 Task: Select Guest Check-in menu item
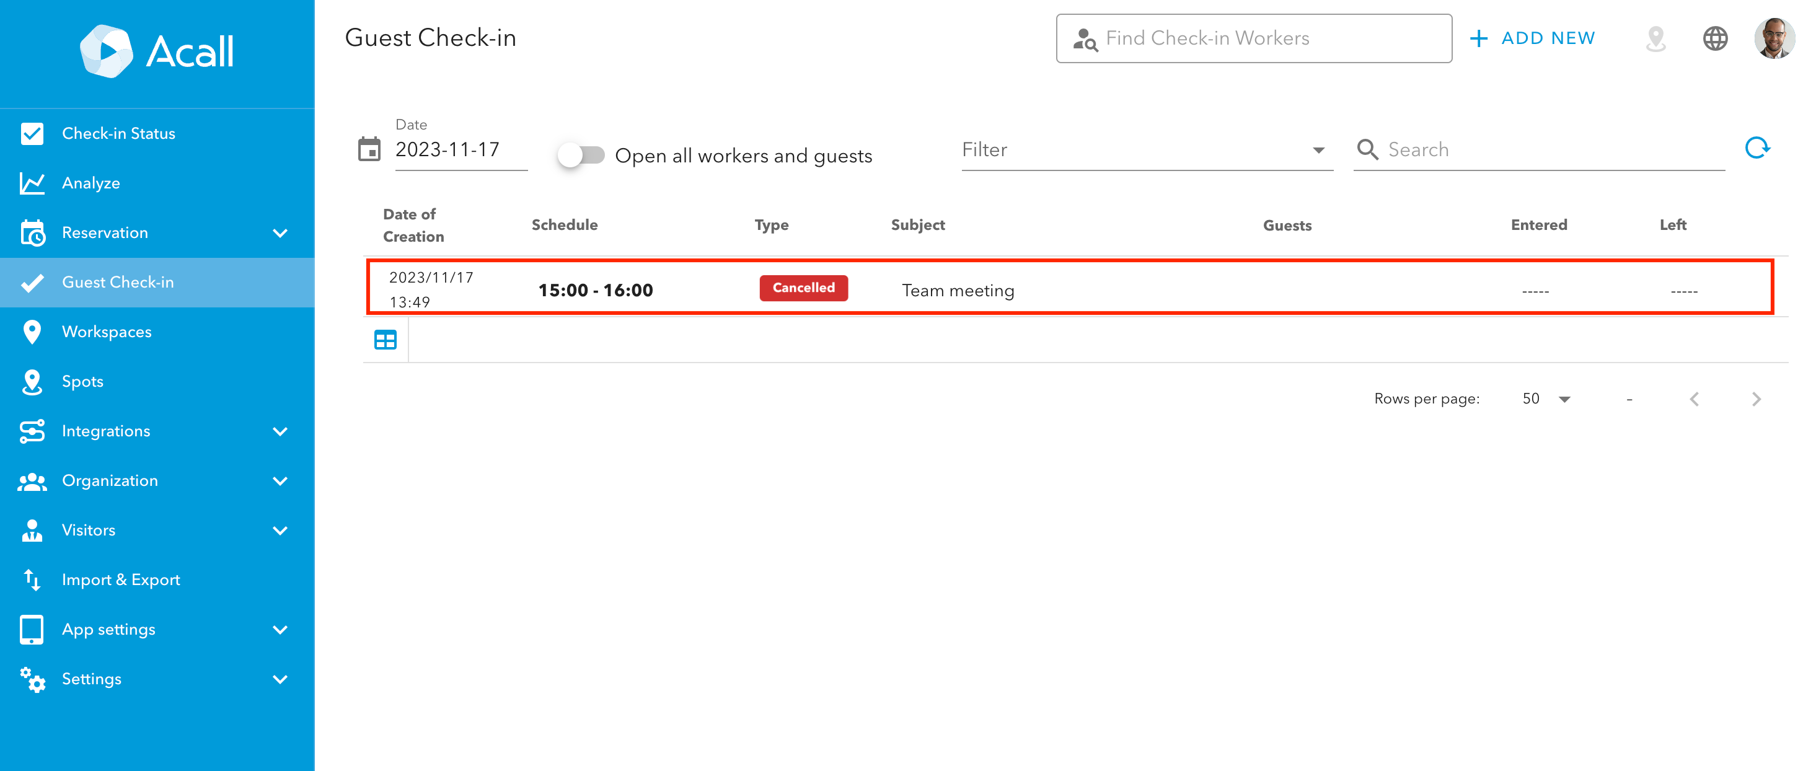point(157,282)
